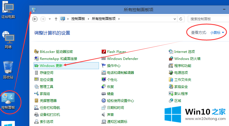Go back with the back arrow button
Image resolution: width=229 pixels, height=126 pixels.
tap(35, 19)
